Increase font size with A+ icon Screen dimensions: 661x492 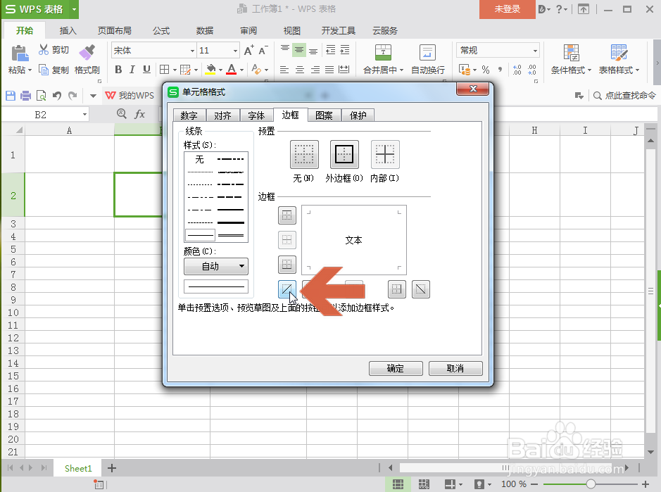[249, 51]
